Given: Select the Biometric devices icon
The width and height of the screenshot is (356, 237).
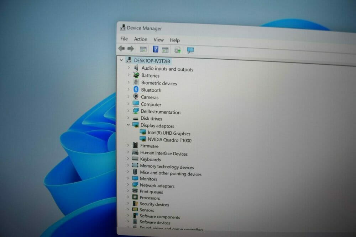Looking at the screenshot, I should 136,82.
